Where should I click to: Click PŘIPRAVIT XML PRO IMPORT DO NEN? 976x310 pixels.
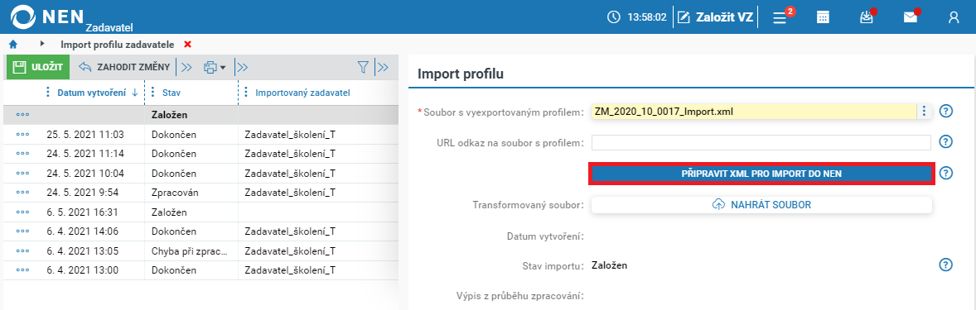[761, 174]
